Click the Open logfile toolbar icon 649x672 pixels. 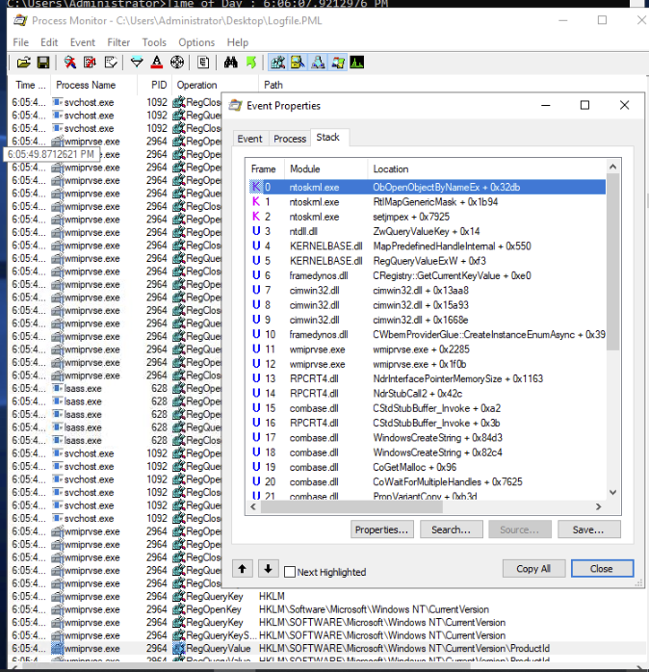tap(23, 63)
